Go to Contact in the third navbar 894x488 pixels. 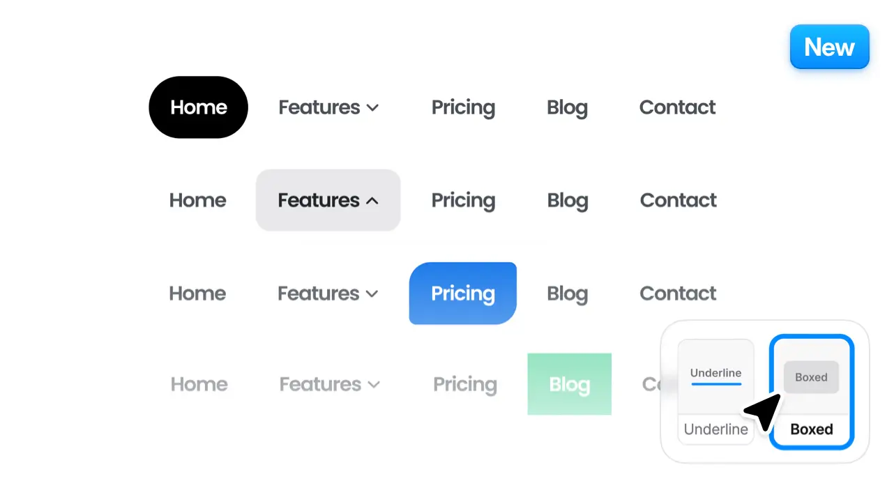pyautogui.click(x=678, y=293)
